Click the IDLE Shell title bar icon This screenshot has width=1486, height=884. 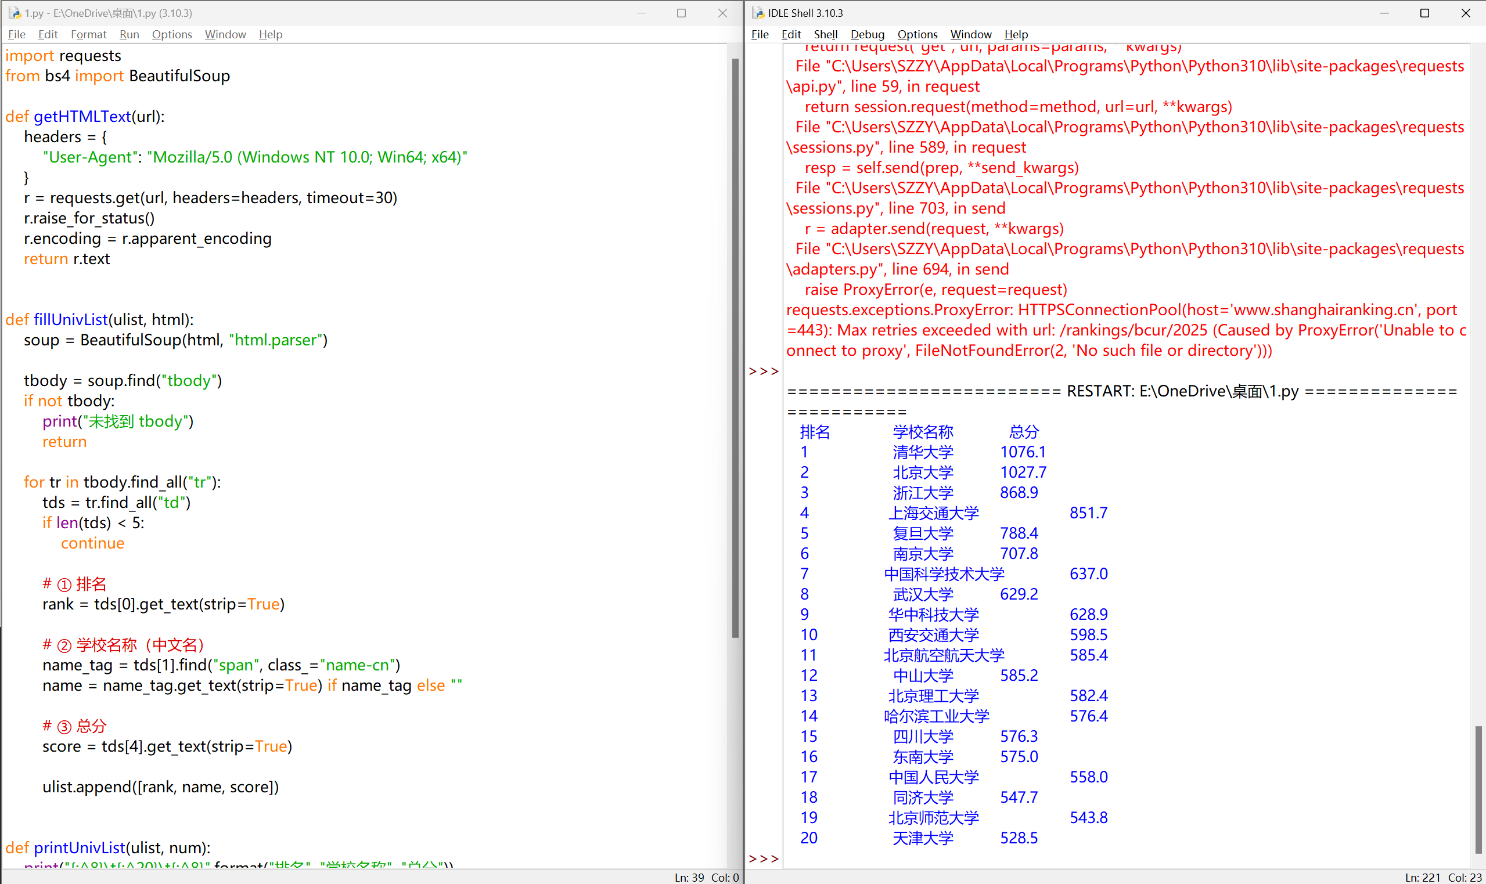(758, 13)
